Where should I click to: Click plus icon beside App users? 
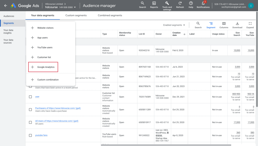click(x=33, y=37)
